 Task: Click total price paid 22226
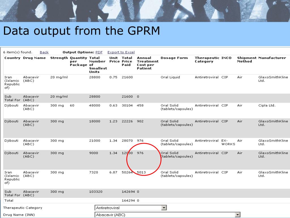pos(127,121)
